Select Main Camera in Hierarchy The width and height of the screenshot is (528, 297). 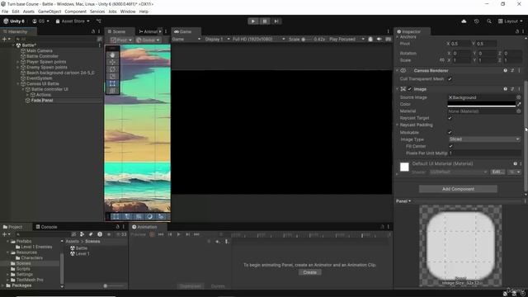(40, 51)
